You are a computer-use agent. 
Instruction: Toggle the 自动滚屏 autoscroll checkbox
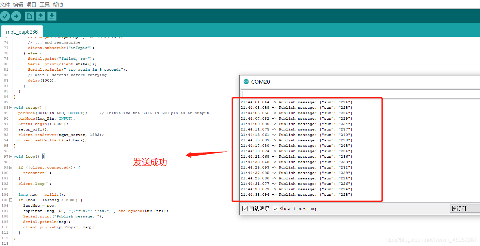(245, 209)
